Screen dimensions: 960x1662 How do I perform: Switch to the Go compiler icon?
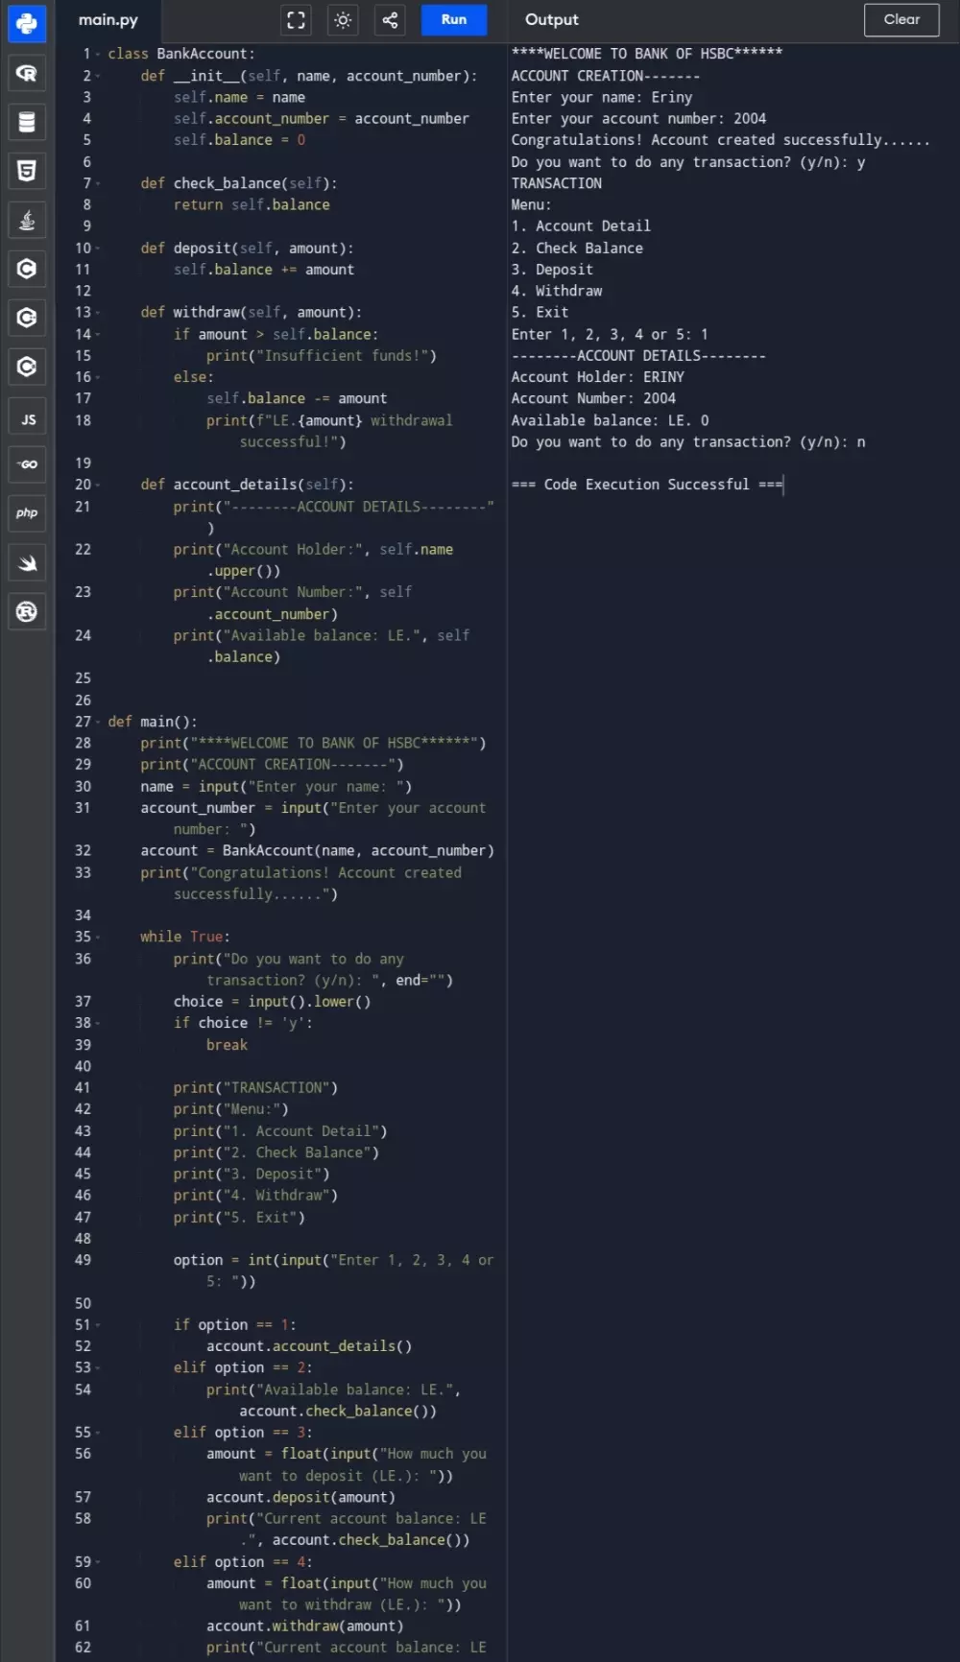27,464
